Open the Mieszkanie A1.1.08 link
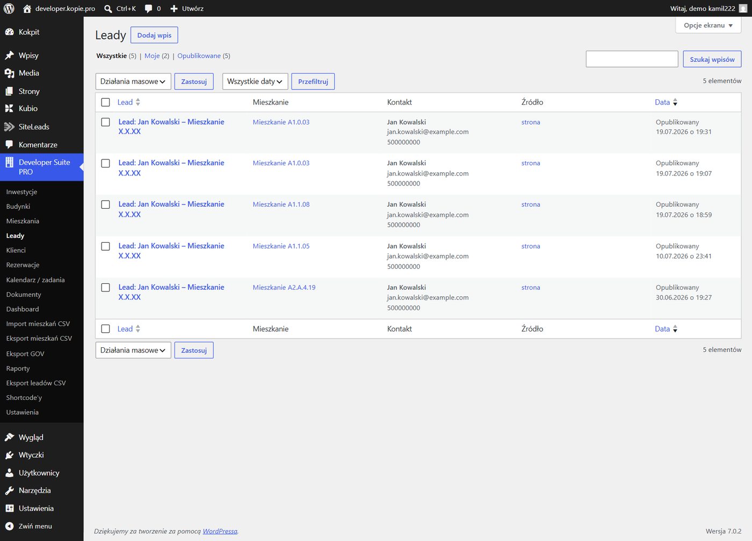Viewport: 752px width, 541px height. (x=281, y=204)
